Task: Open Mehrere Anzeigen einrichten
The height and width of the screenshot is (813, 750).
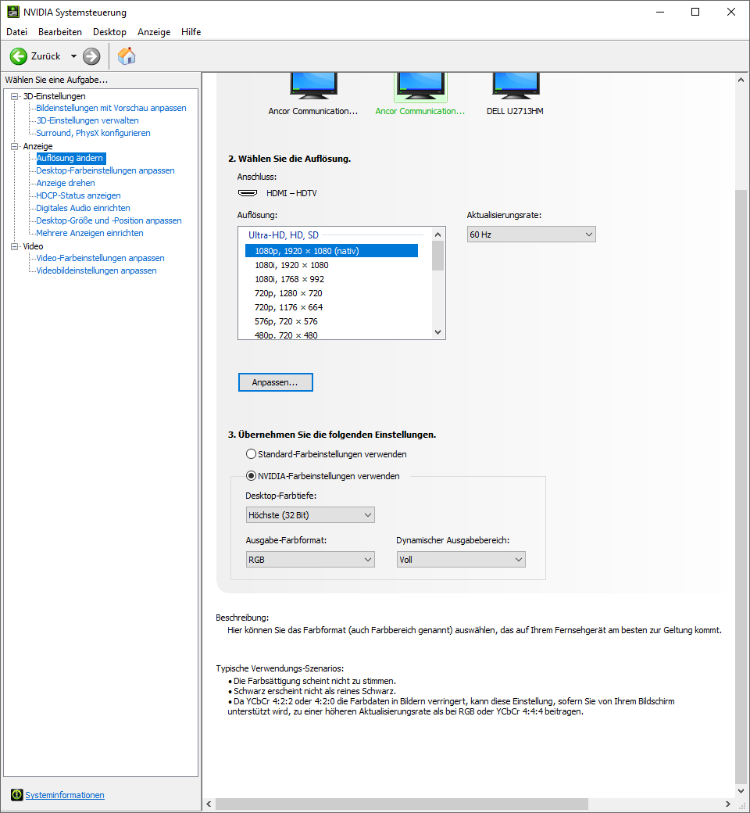Action: (90, 233)
